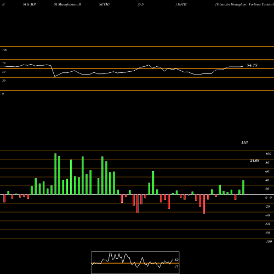The width and height of the screenshot is (274, 274).
Task: Click the 'SI & MR' header label
Action: pos(29,4)
